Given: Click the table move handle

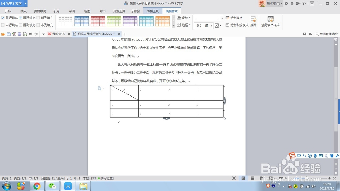Looking at the screenshot, I should click(109, 84).
